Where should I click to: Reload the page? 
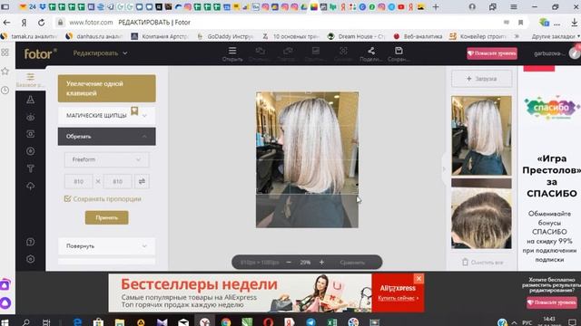(x=41, y=23)
